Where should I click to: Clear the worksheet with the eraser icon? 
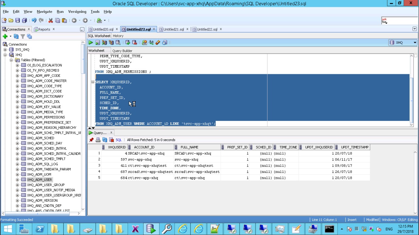tap(158, 42)
